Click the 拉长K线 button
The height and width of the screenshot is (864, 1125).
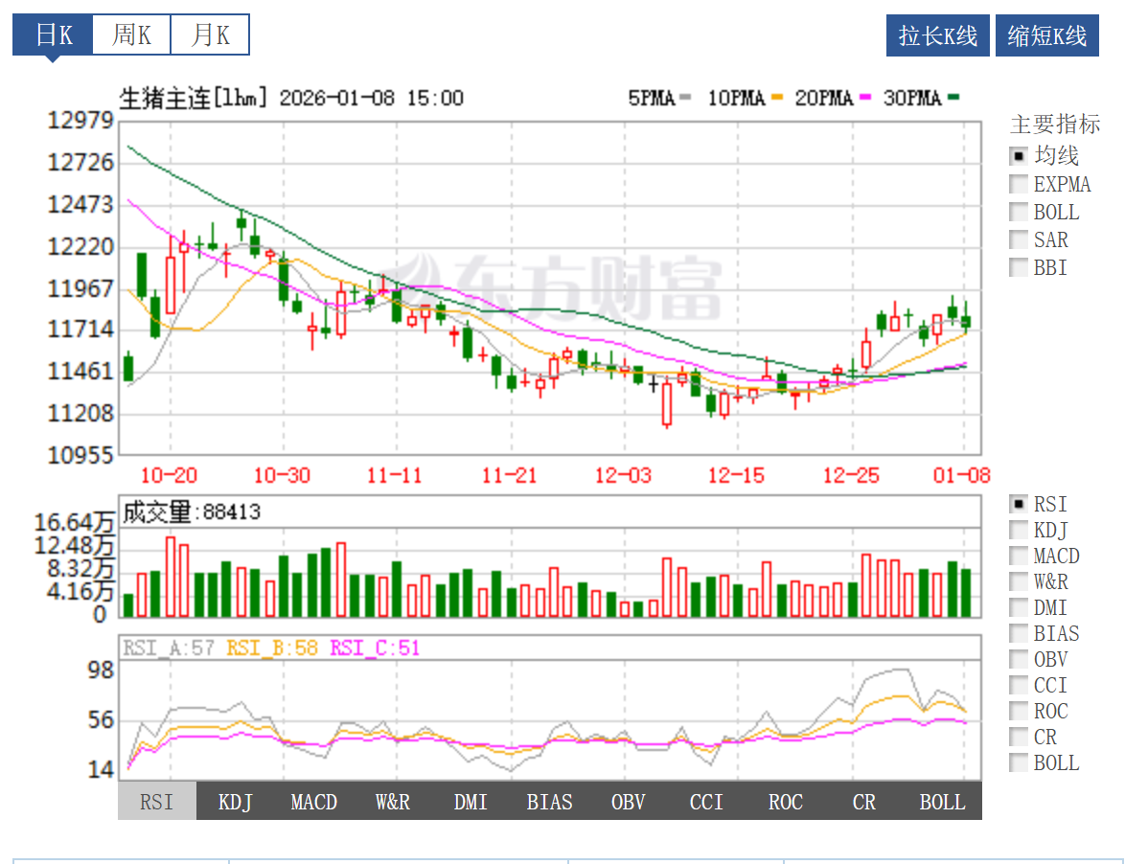tap(938, 36)
